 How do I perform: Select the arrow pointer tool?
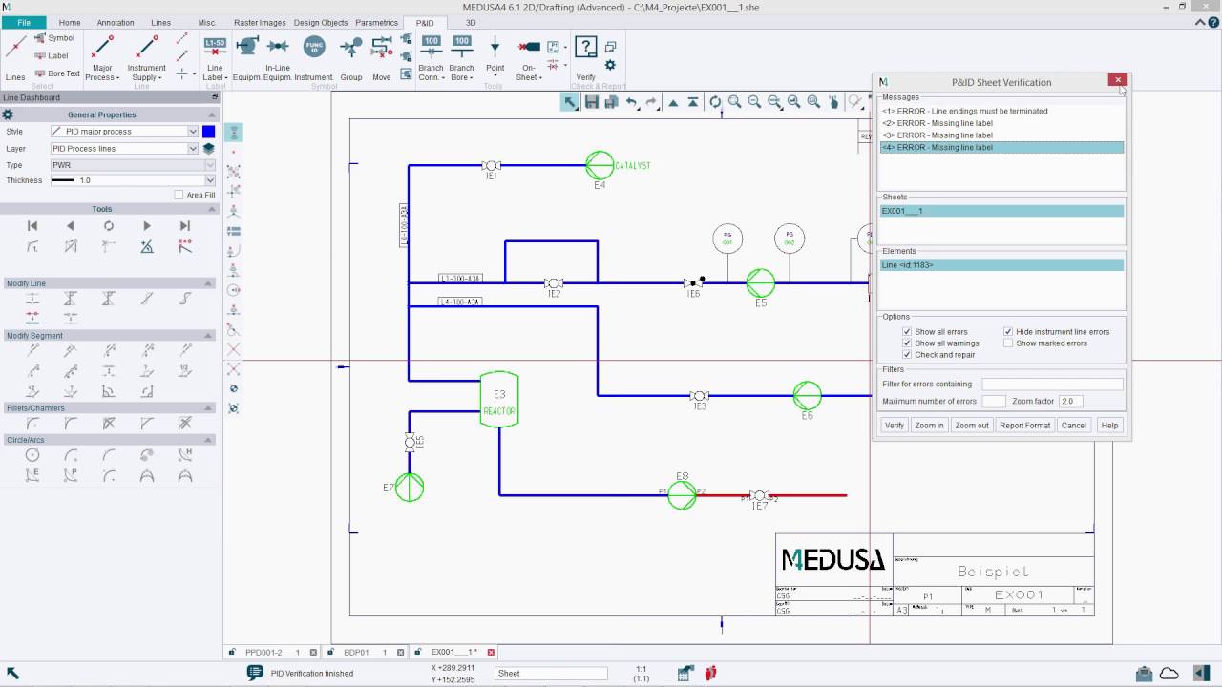[x=570, y=102]
